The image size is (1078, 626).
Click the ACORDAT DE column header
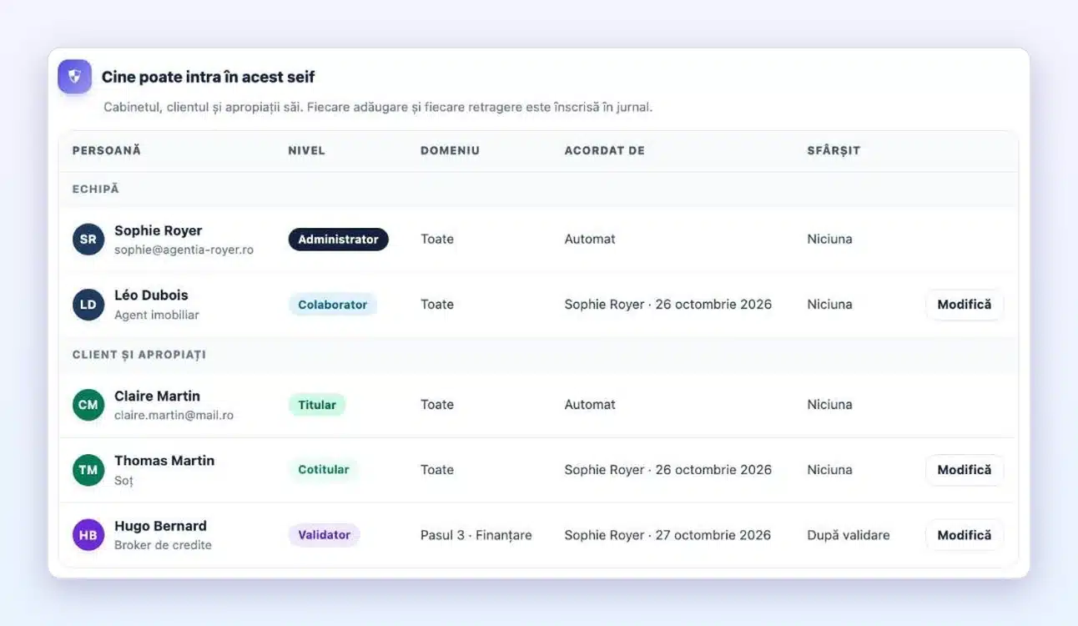(605, 151)
